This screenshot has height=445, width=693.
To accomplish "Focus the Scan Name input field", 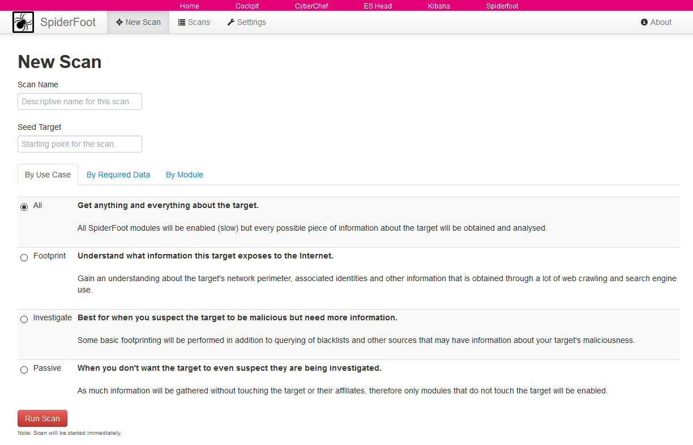I will [x=80, y=101].
